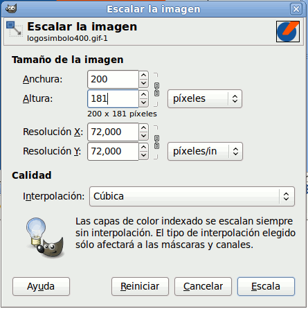Click the indexed color interpolation hint text
The image size is (308, 309).
(185, 233)
